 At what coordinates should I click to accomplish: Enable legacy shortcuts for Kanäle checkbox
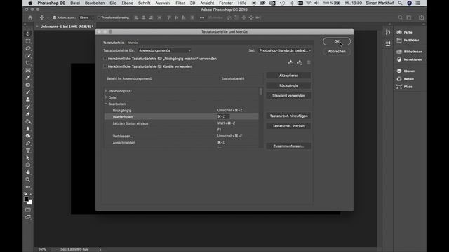105,66
